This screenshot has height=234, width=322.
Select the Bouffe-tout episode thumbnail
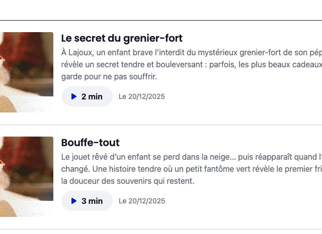coord(27,176)
